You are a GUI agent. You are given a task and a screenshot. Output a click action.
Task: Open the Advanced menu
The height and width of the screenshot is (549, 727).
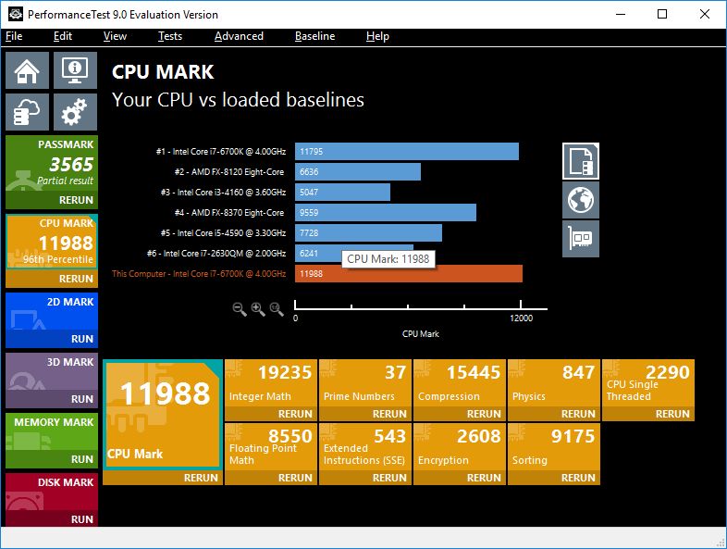239,36
